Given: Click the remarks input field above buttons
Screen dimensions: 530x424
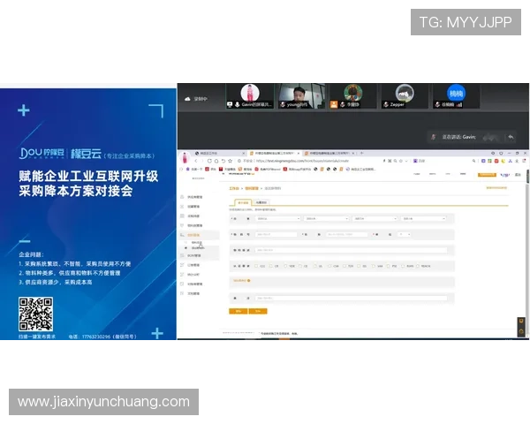Looking at the screenshot, I should 352,298.
